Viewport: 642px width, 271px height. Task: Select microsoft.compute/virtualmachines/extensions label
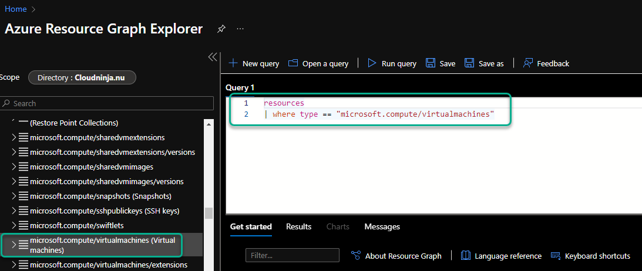pyautogui.click(x=109, y=265)
